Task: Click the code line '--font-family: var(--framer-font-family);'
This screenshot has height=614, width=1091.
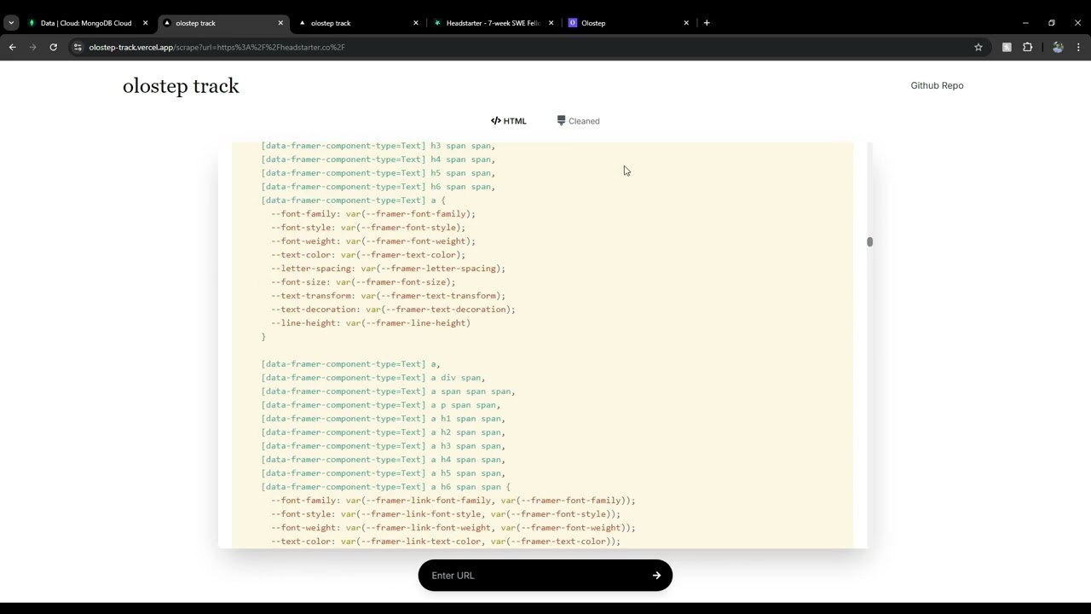Action: click(373, 214)
